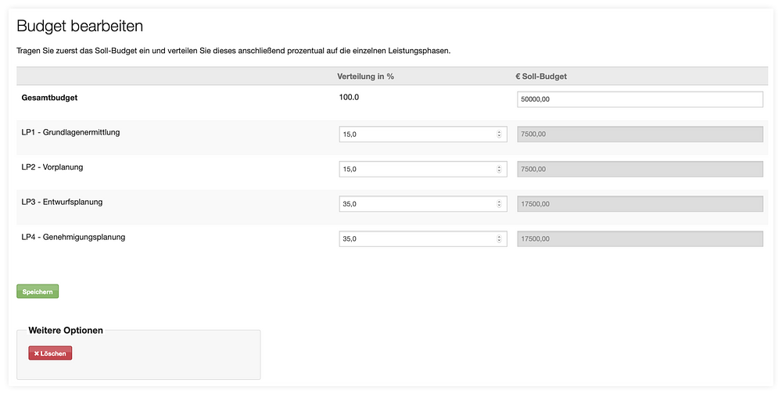The width and height of the screenshot is (782, 394).
Task: Click the disabled LP3 budget field 17500,00
Action: [x=640, y=204]
